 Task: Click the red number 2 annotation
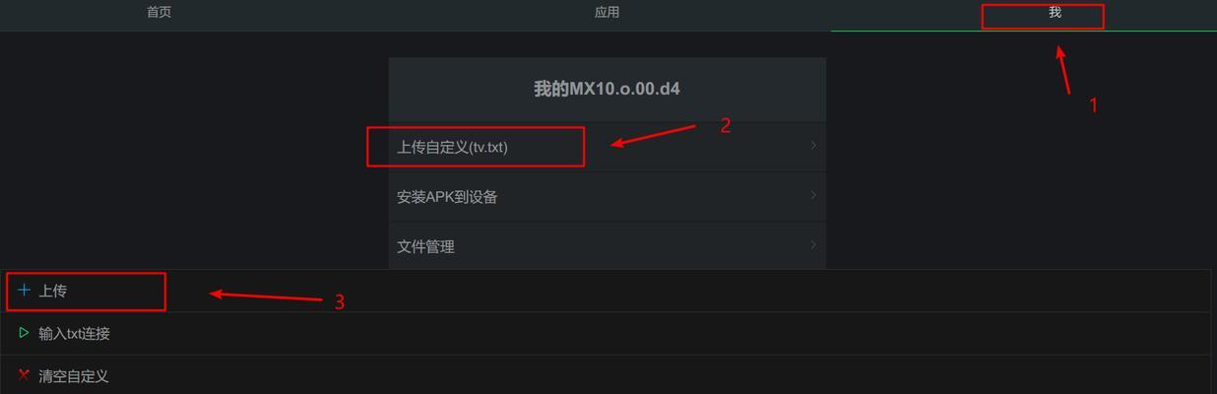click(x=726, y=125)
